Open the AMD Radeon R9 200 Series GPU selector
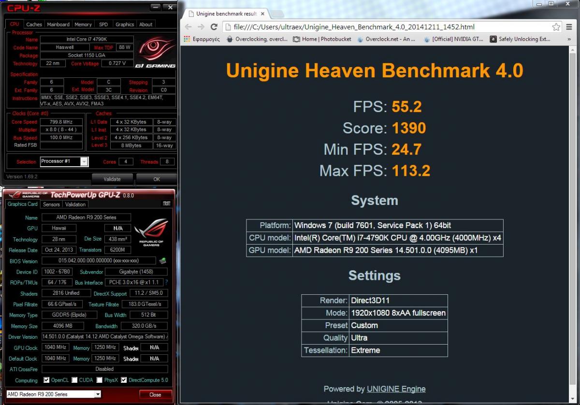 click(54, 394)
